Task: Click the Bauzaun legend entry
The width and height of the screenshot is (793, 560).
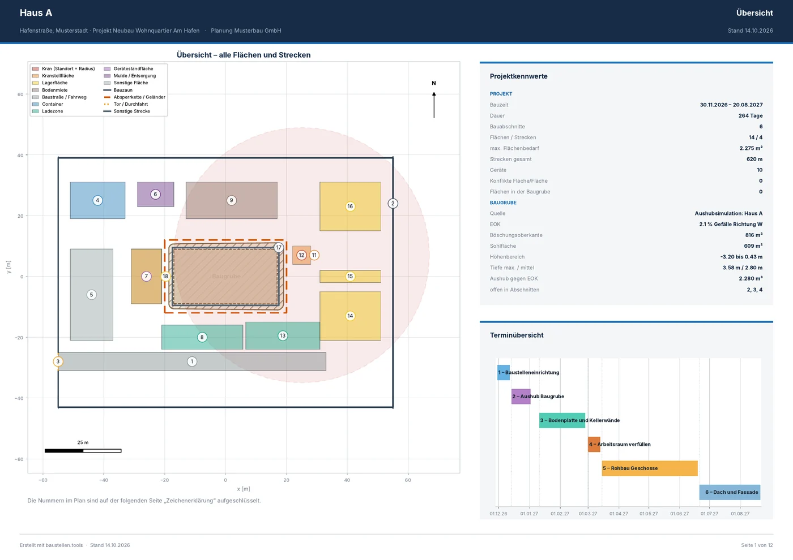Action: [x=118, y=90]
